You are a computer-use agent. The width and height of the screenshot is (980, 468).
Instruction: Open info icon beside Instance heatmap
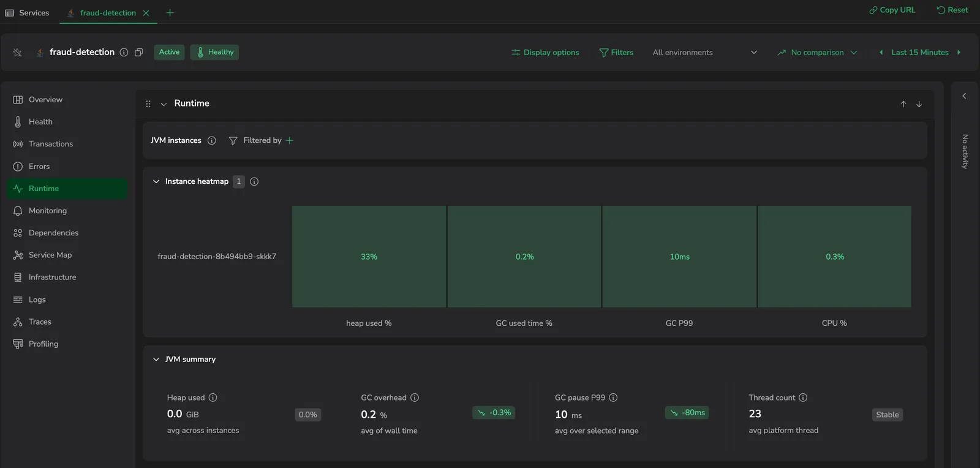click(254, 181)
